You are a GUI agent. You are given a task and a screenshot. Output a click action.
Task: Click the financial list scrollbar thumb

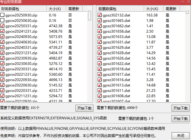point(90,16)
